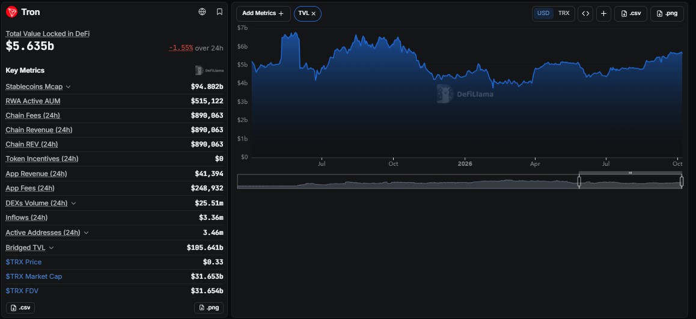
Task: Click the -1.55% 24h change value
Action: 181,48
